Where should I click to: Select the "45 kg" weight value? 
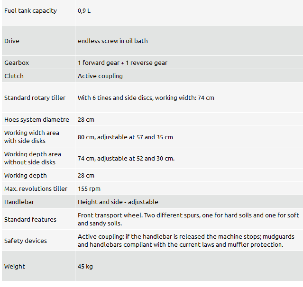[x=85, y=267]
